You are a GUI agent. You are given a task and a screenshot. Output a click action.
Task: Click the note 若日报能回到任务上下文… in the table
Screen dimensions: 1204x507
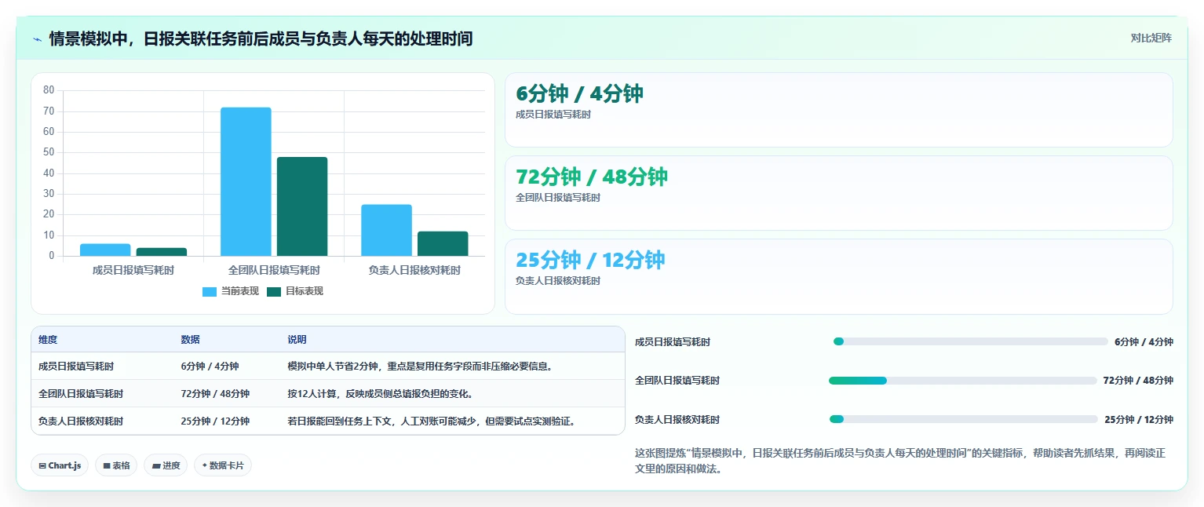434,421
